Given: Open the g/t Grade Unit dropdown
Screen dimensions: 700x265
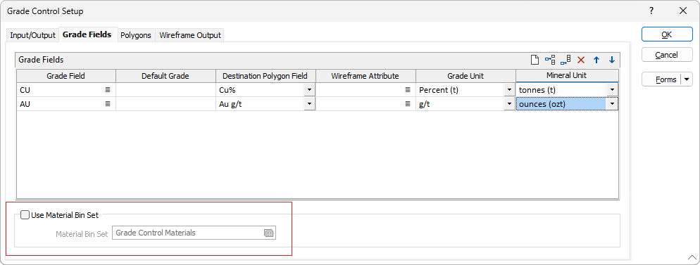Looking at the screenshot, I should click(509, 104).
